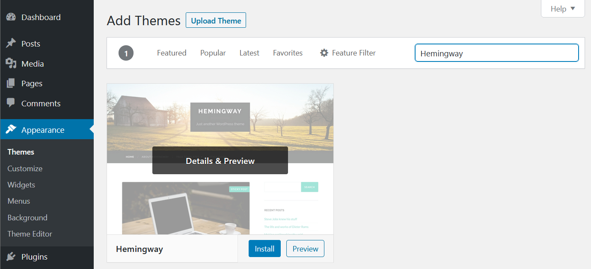
Task: Preview the Hemingway theme
Action: (x=305, y=249)
